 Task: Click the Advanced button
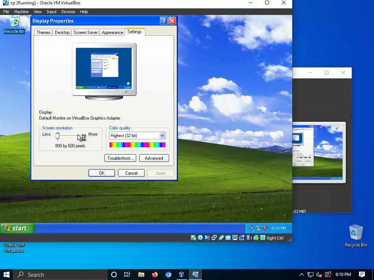pos(154,158)
